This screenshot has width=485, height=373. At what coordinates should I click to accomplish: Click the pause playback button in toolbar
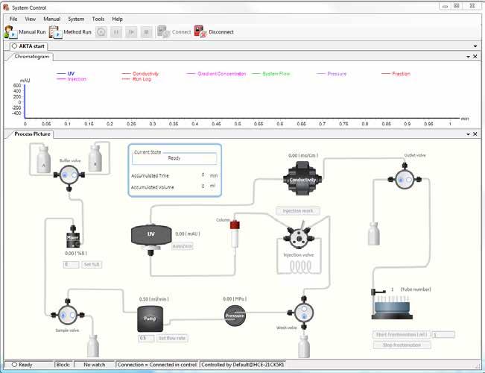[x=116, y=32]
